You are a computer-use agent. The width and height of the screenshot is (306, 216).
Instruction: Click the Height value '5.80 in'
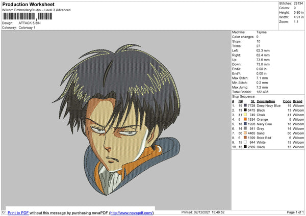pos(298,12)
